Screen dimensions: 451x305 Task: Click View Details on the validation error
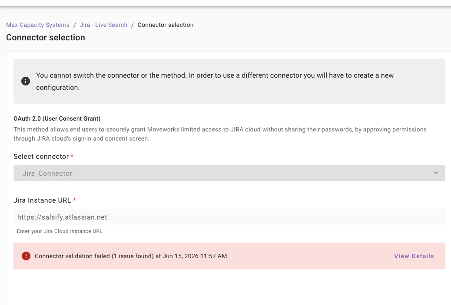[x=414, y=256]
